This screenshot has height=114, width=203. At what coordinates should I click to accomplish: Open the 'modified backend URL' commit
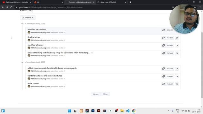[37, 29]
